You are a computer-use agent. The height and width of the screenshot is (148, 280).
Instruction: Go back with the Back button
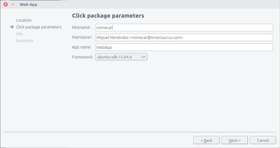click(206, 140)
